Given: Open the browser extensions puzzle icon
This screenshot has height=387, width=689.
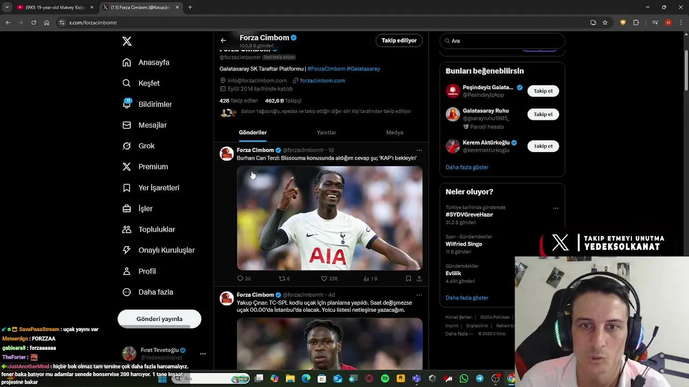Looking at the screenshot, I should click(x=636, y=23).
